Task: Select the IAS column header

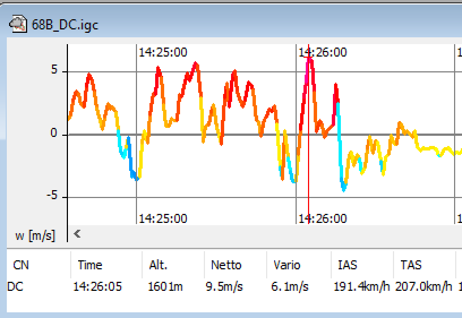Action: (x=347, y=265)
